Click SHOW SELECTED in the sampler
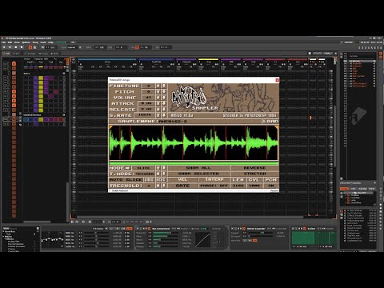The width and height of the screenshot is (384, 288). coord(198,174)
